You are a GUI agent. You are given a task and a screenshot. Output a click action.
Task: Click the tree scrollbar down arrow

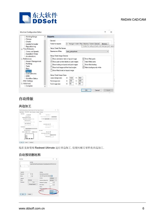pos(45,87)
